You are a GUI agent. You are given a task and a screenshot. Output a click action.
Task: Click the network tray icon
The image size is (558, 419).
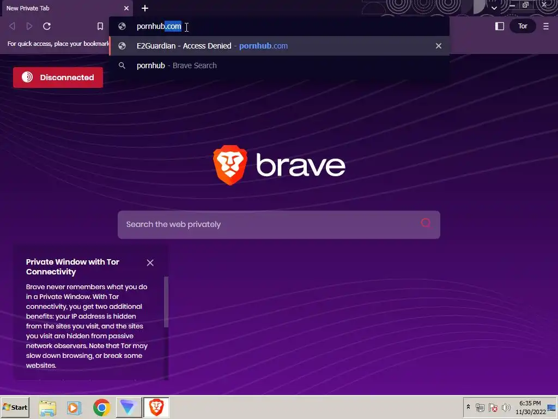[x=480, y=407]
